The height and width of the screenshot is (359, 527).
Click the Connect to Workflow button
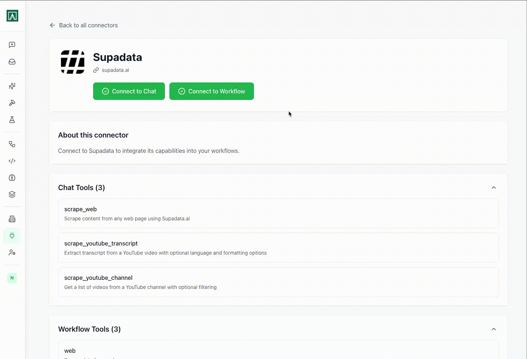tap(211, 91)
